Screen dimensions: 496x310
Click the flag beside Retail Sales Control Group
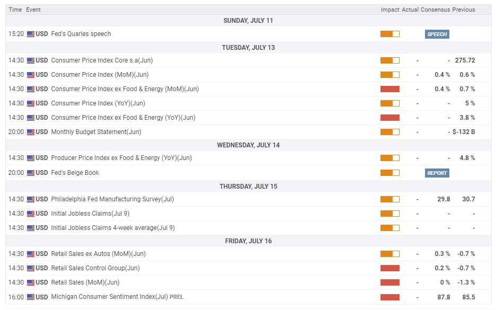click(31, 268)
